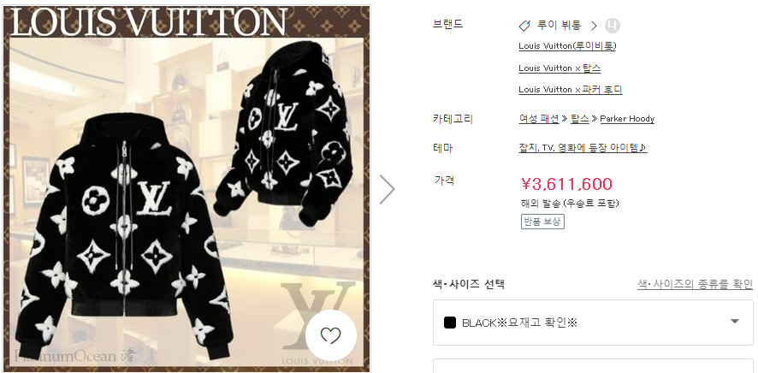Go to Parker Hoody category breadcrumb
The image size is (758, 373).
click(x=627, y=119)
